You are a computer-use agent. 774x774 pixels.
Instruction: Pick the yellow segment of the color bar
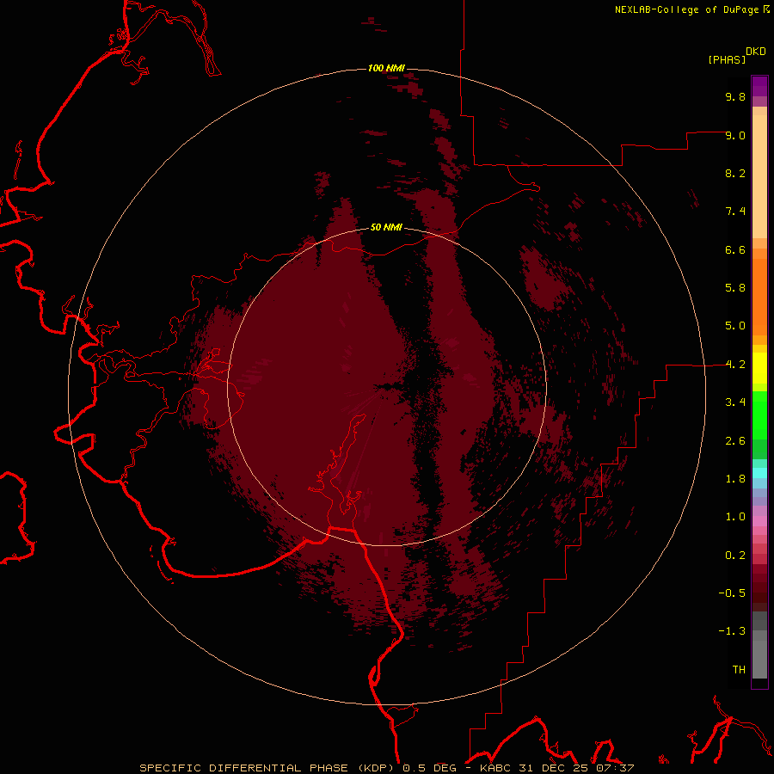[x=759, y=368]
